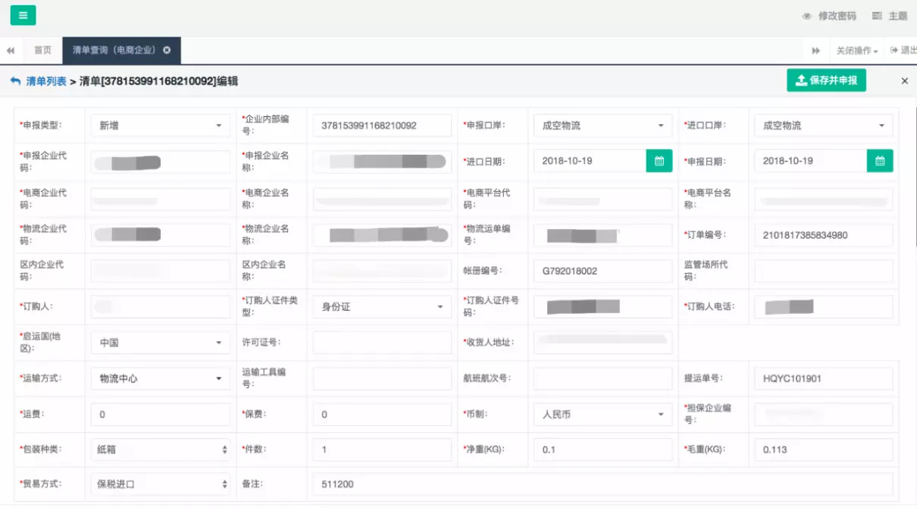
Task: Change the 包装种类 selector
Action: (x=160, y=450)
